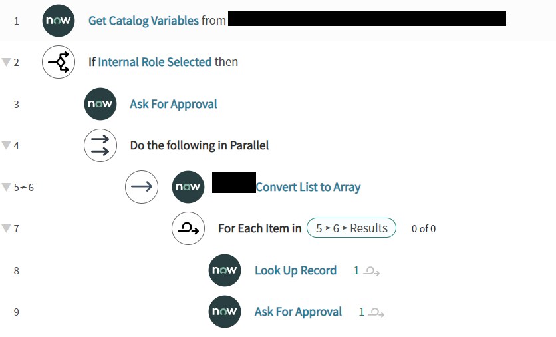The height and width of the screenshot is (337, 556).
Task: Click the now icon beside step 9 approval
Action: (225, 312)
